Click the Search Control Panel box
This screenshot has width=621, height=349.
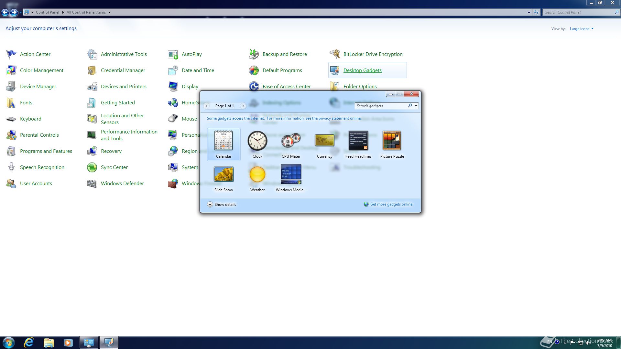point(581,12)
